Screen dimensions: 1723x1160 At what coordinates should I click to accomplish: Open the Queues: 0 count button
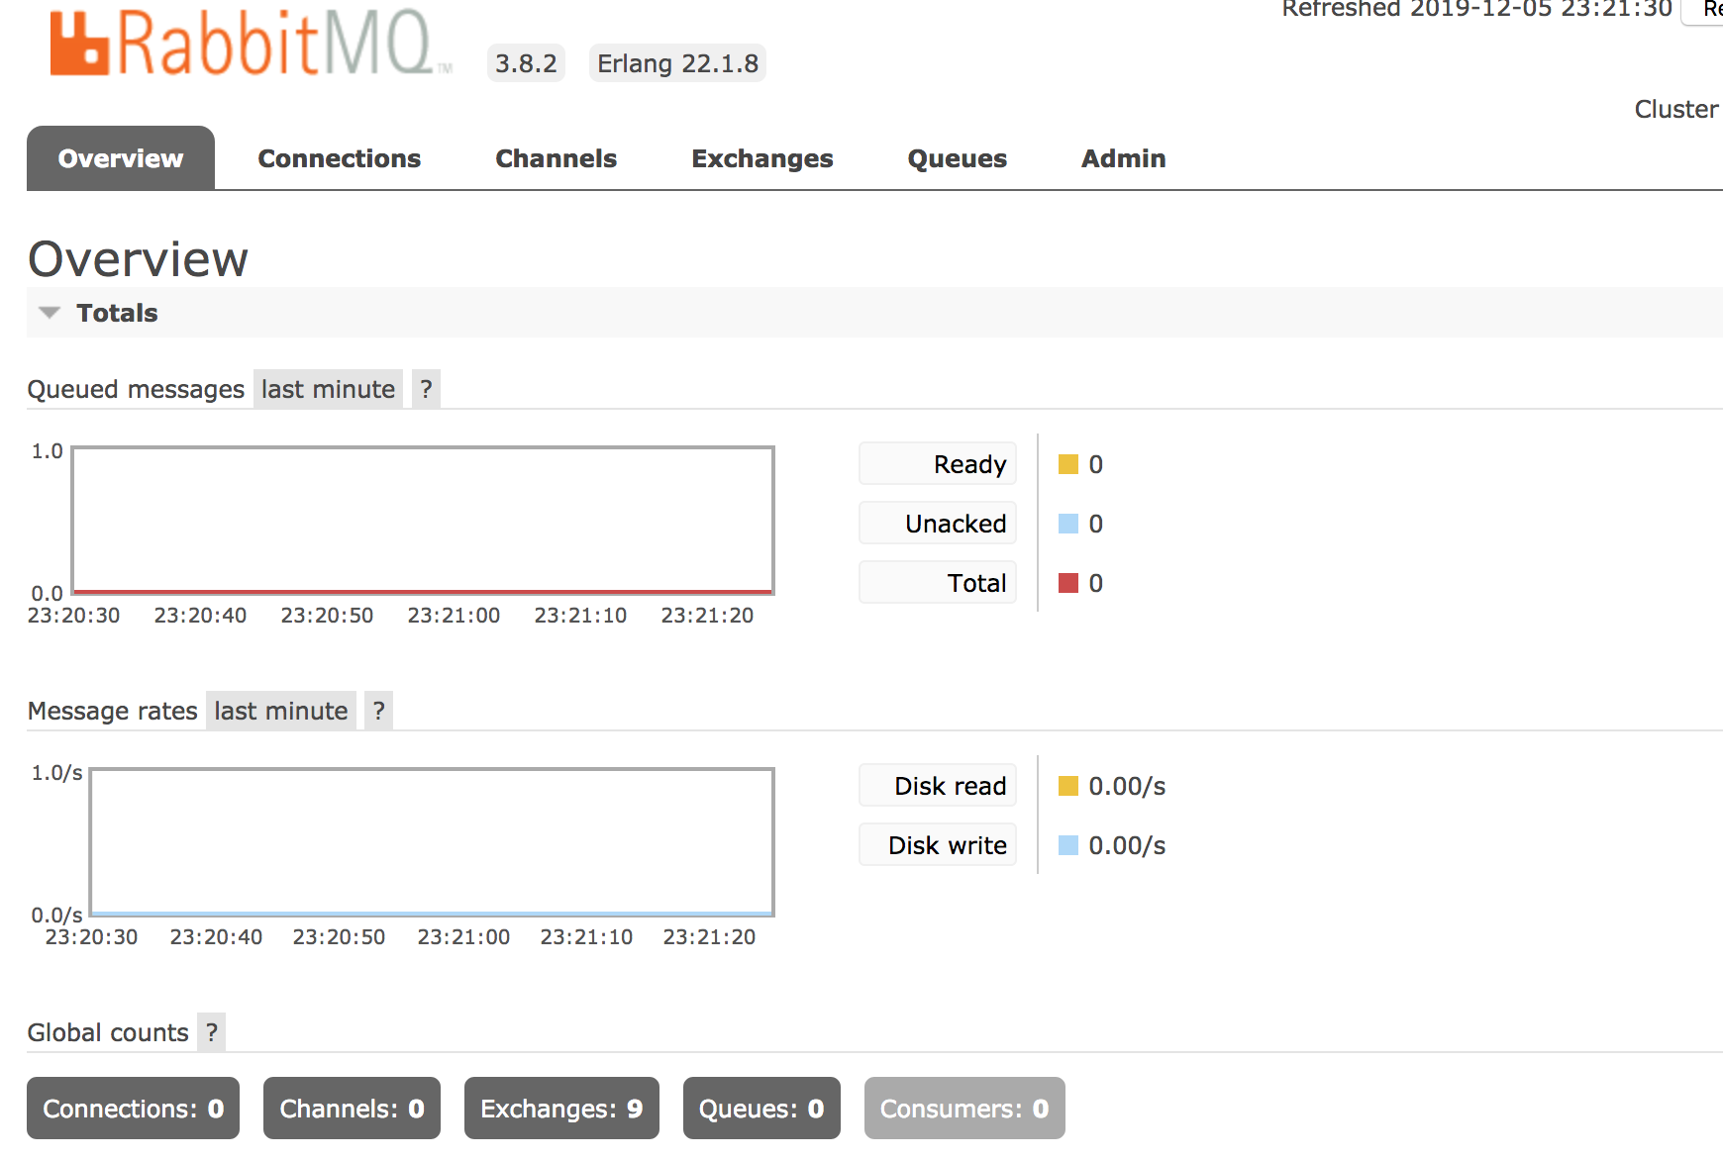point(761,1109)
